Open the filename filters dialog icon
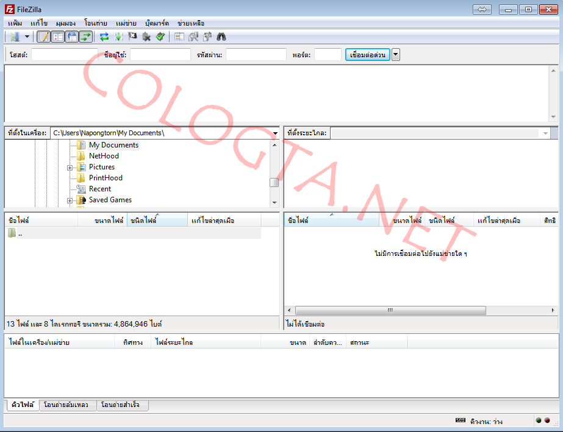 179,37
